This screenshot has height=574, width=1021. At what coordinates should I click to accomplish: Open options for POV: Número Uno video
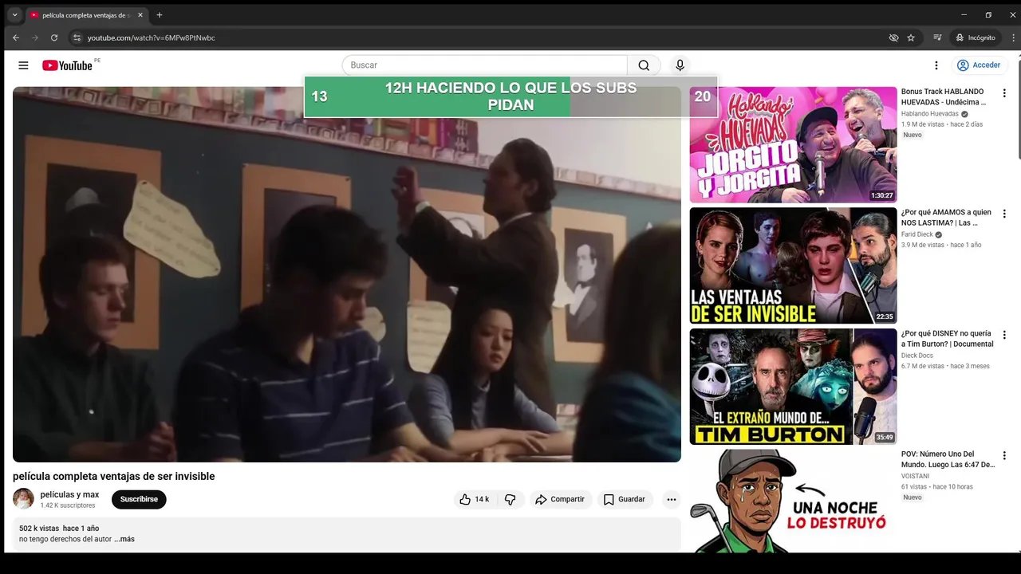[x=1004, y=456]
